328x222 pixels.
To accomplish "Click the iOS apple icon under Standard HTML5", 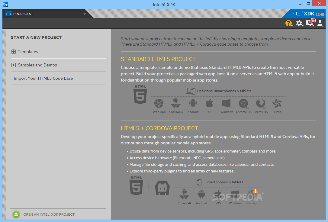I will pyautogui.click(x=210, y=103).
